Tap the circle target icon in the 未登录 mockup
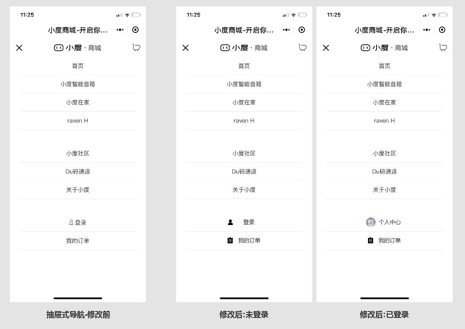This screenshot has height=329, width=465. pyautogui.click(x=302, y=30)
